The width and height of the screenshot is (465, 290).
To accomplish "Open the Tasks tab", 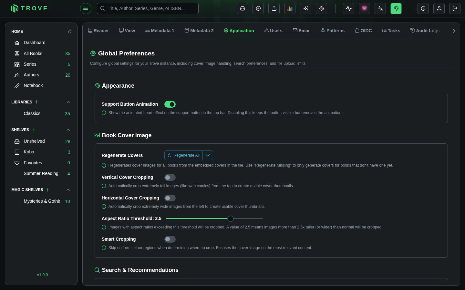I will click(391, 31).
